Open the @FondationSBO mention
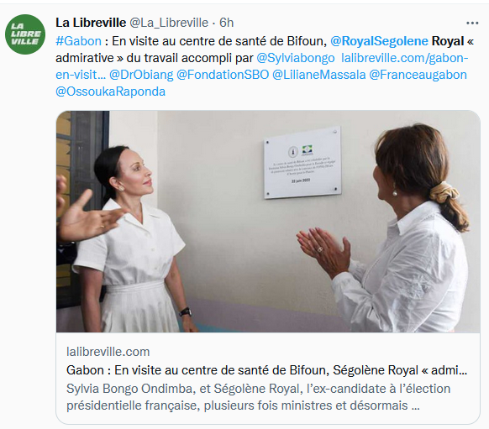The width and height of the screenshot is (489, 429). click(223, 75)
